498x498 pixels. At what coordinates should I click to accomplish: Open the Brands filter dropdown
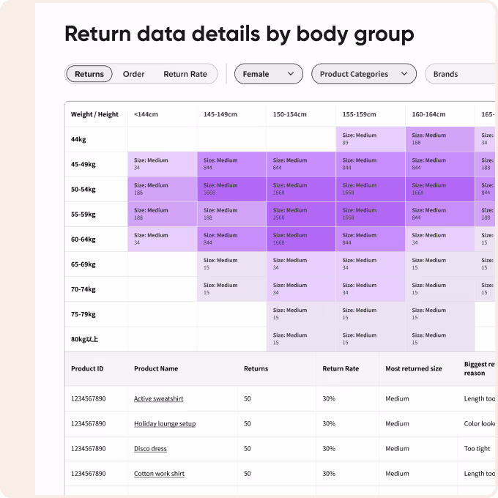[461, 74]
